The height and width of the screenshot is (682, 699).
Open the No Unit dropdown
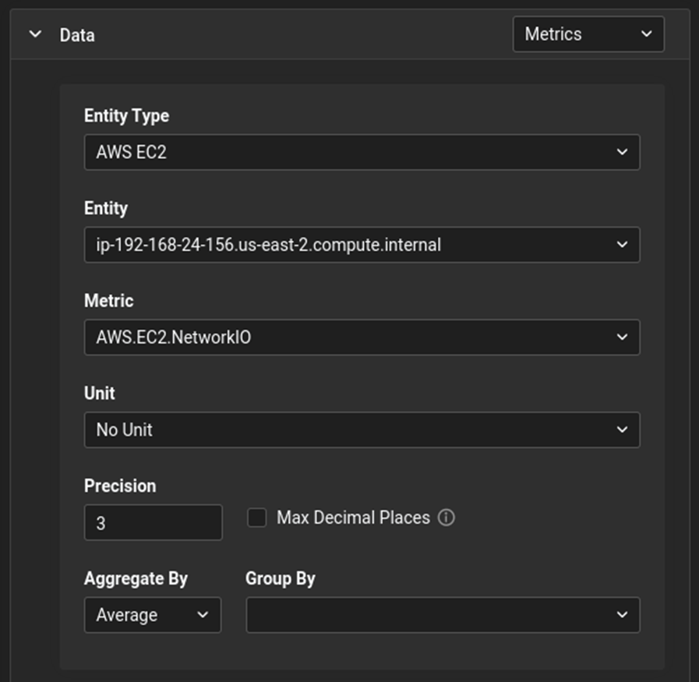tap(351, 429)
